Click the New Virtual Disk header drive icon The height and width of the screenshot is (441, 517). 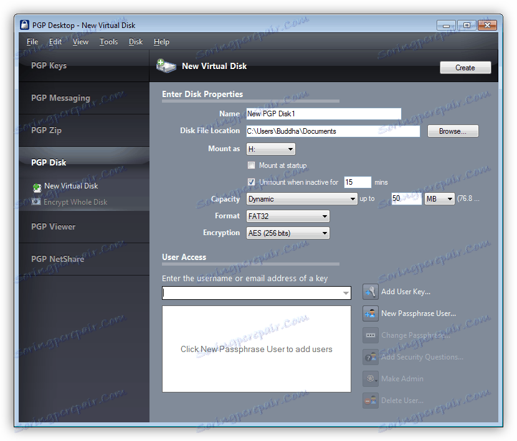click(x=166, y=66)
